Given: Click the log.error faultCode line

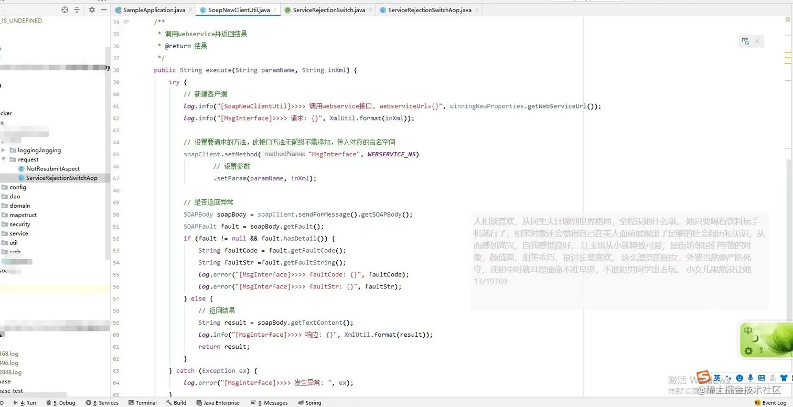Looking at the screenshot, I should tap(303, 274).
